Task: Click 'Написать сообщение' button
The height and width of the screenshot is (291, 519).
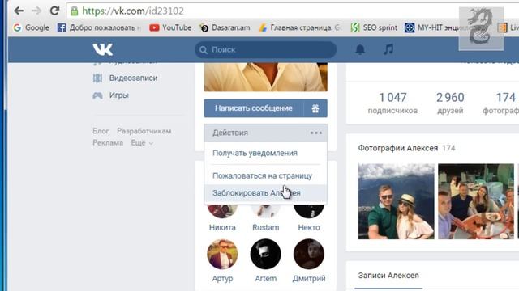Action: point(254,108)
